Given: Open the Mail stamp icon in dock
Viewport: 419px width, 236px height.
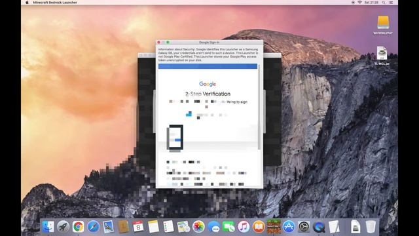Looking at the screenshot, I should click(x=108, y=227).
